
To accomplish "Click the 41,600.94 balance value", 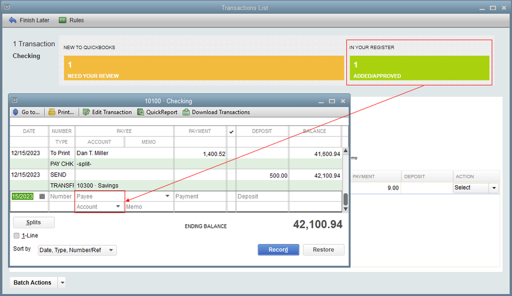I will click(327, 154).
